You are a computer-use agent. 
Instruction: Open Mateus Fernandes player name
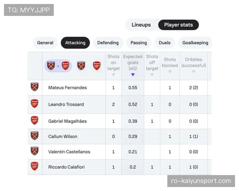coord(68,88)
